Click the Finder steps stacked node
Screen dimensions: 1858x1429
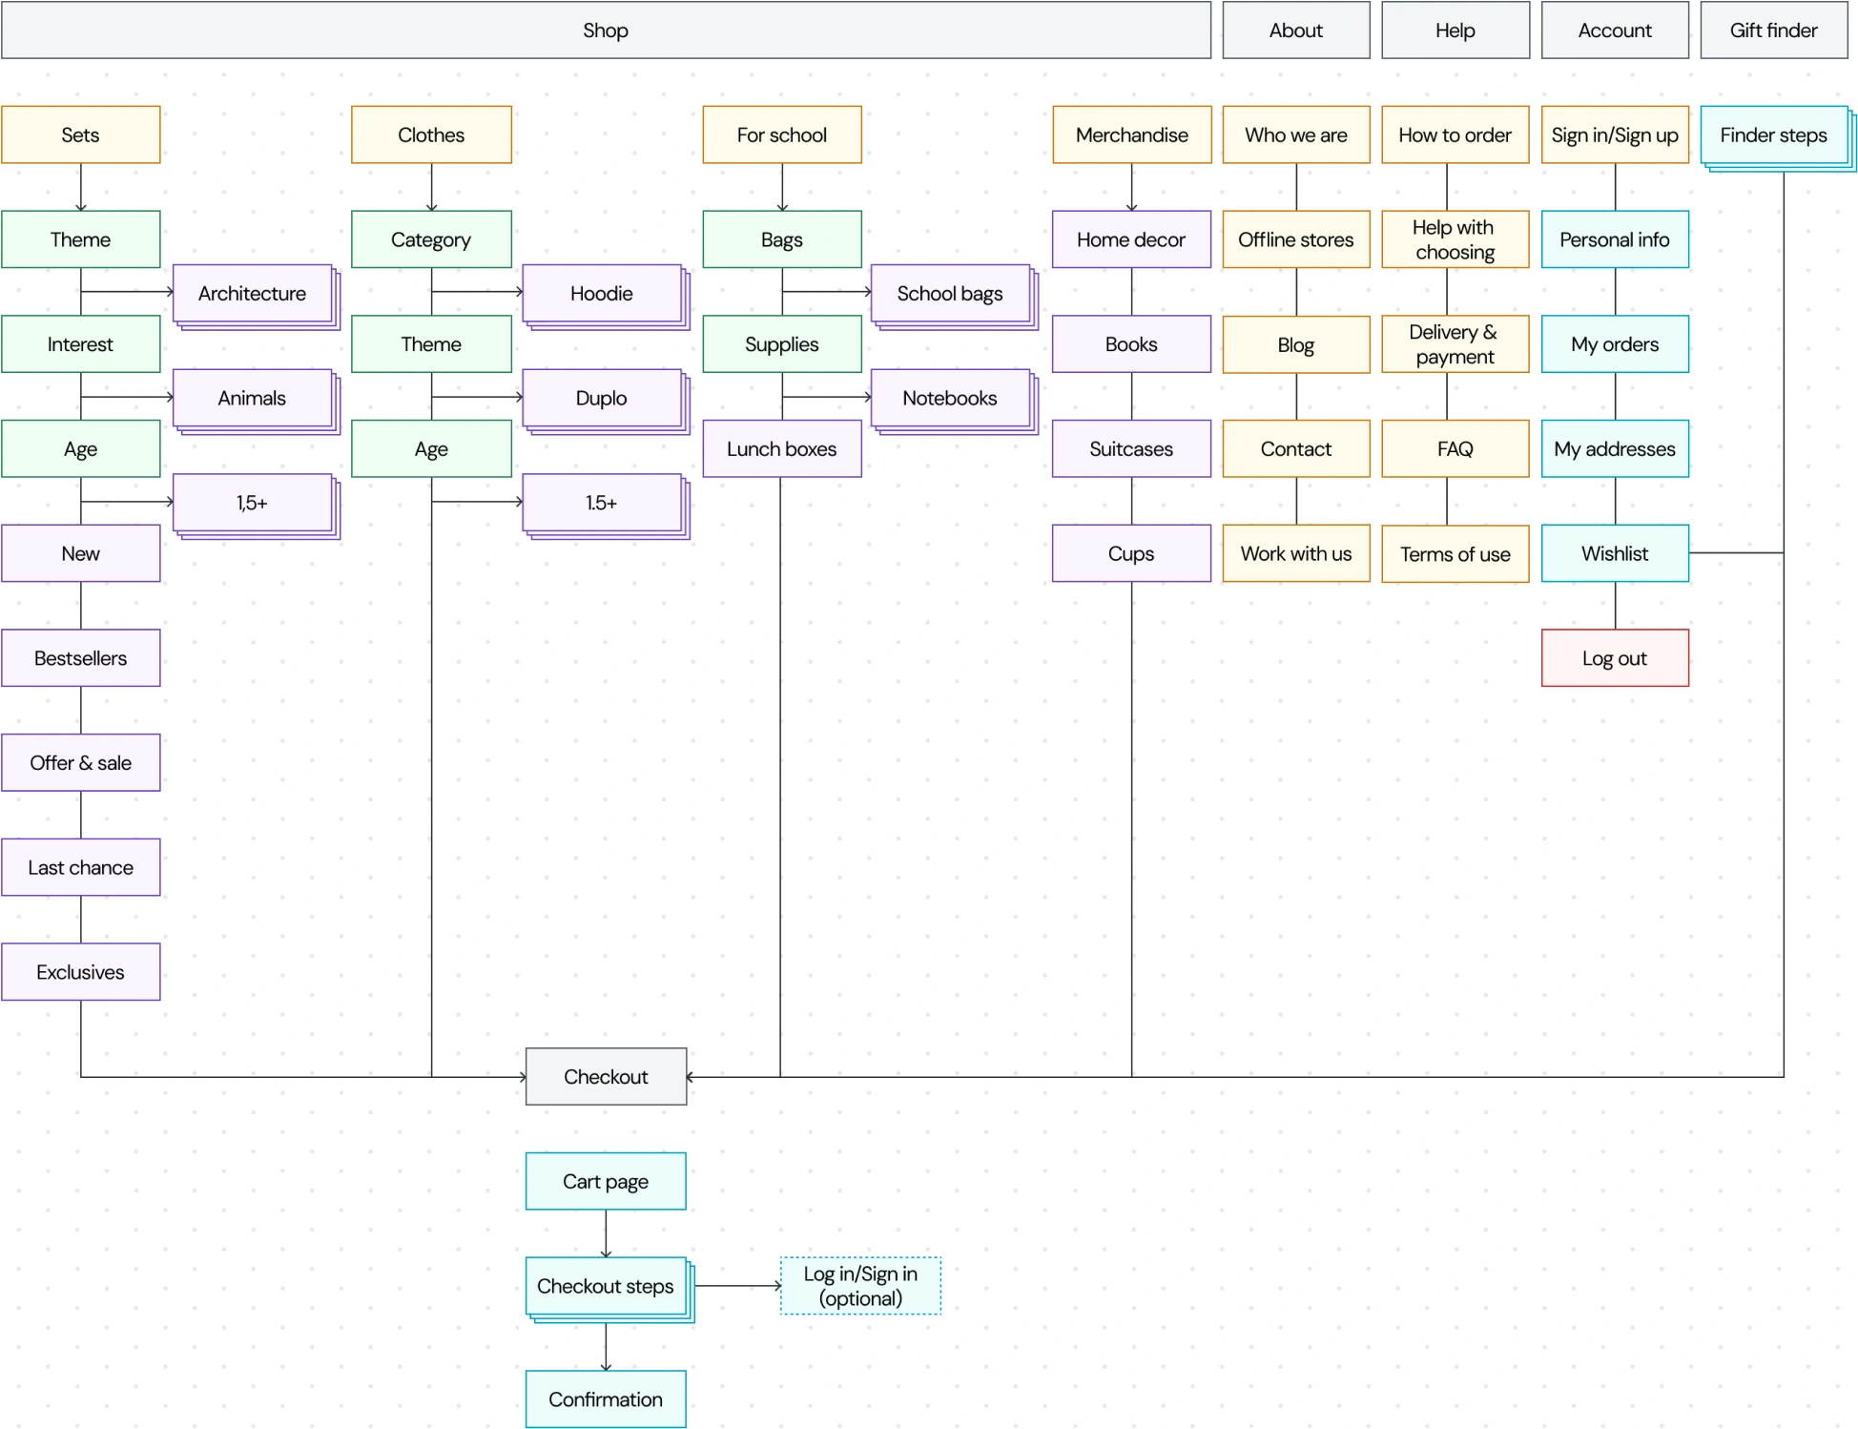[1773, 135]
